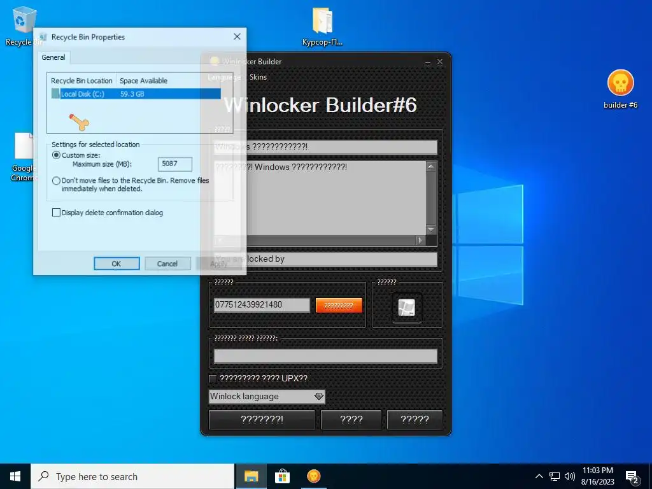Click the Windows ????????????! title field

(325, 147)
